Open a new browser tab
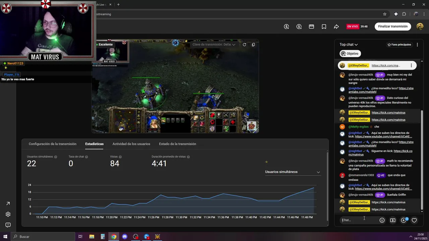The height and width of the screenshot is (241, 429). [x=118, y=4]
